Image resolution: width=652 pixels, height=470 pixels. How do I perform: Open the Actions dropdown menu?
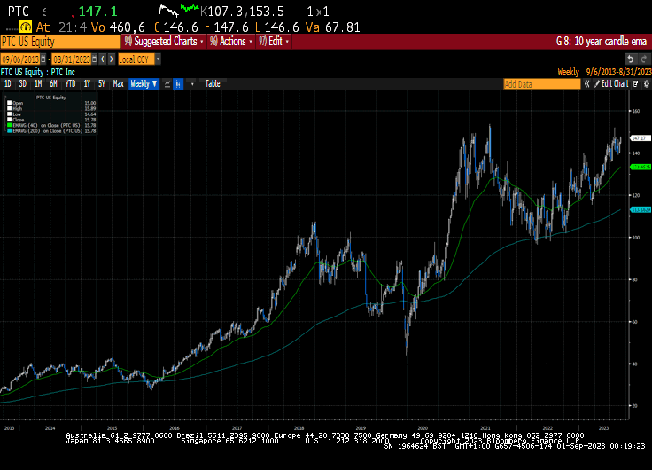tap(231, 42)
